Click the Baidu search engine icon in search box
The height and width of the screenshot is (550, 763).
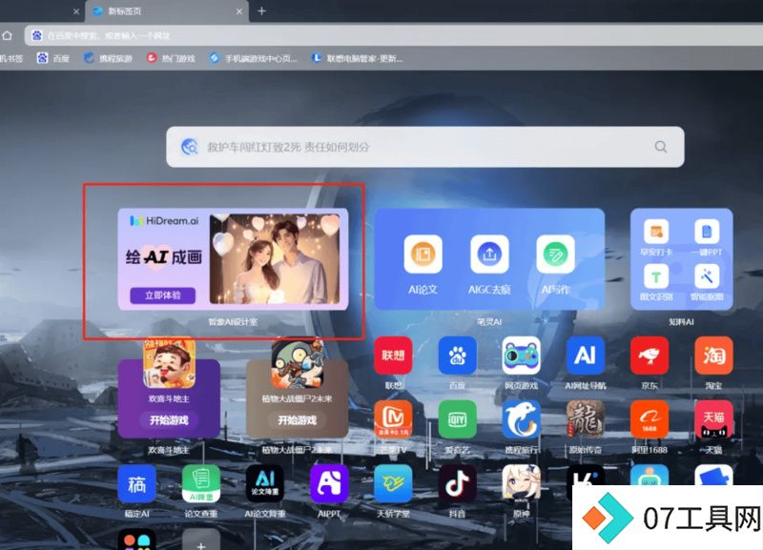(x=189, y=147)
